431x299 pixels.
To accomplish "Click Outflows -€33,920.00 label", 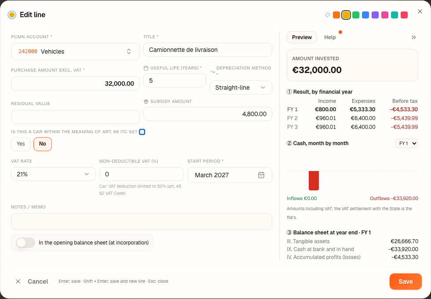I will pyautogui.click(x=394, y=198).
